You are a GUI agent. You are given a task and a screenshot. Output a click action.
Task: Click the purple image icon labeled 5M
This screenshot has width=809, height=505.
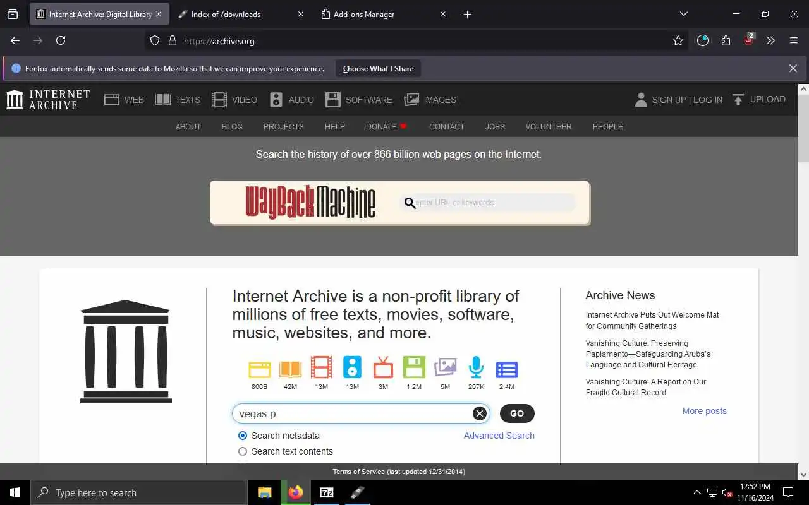tap(445, 367)
